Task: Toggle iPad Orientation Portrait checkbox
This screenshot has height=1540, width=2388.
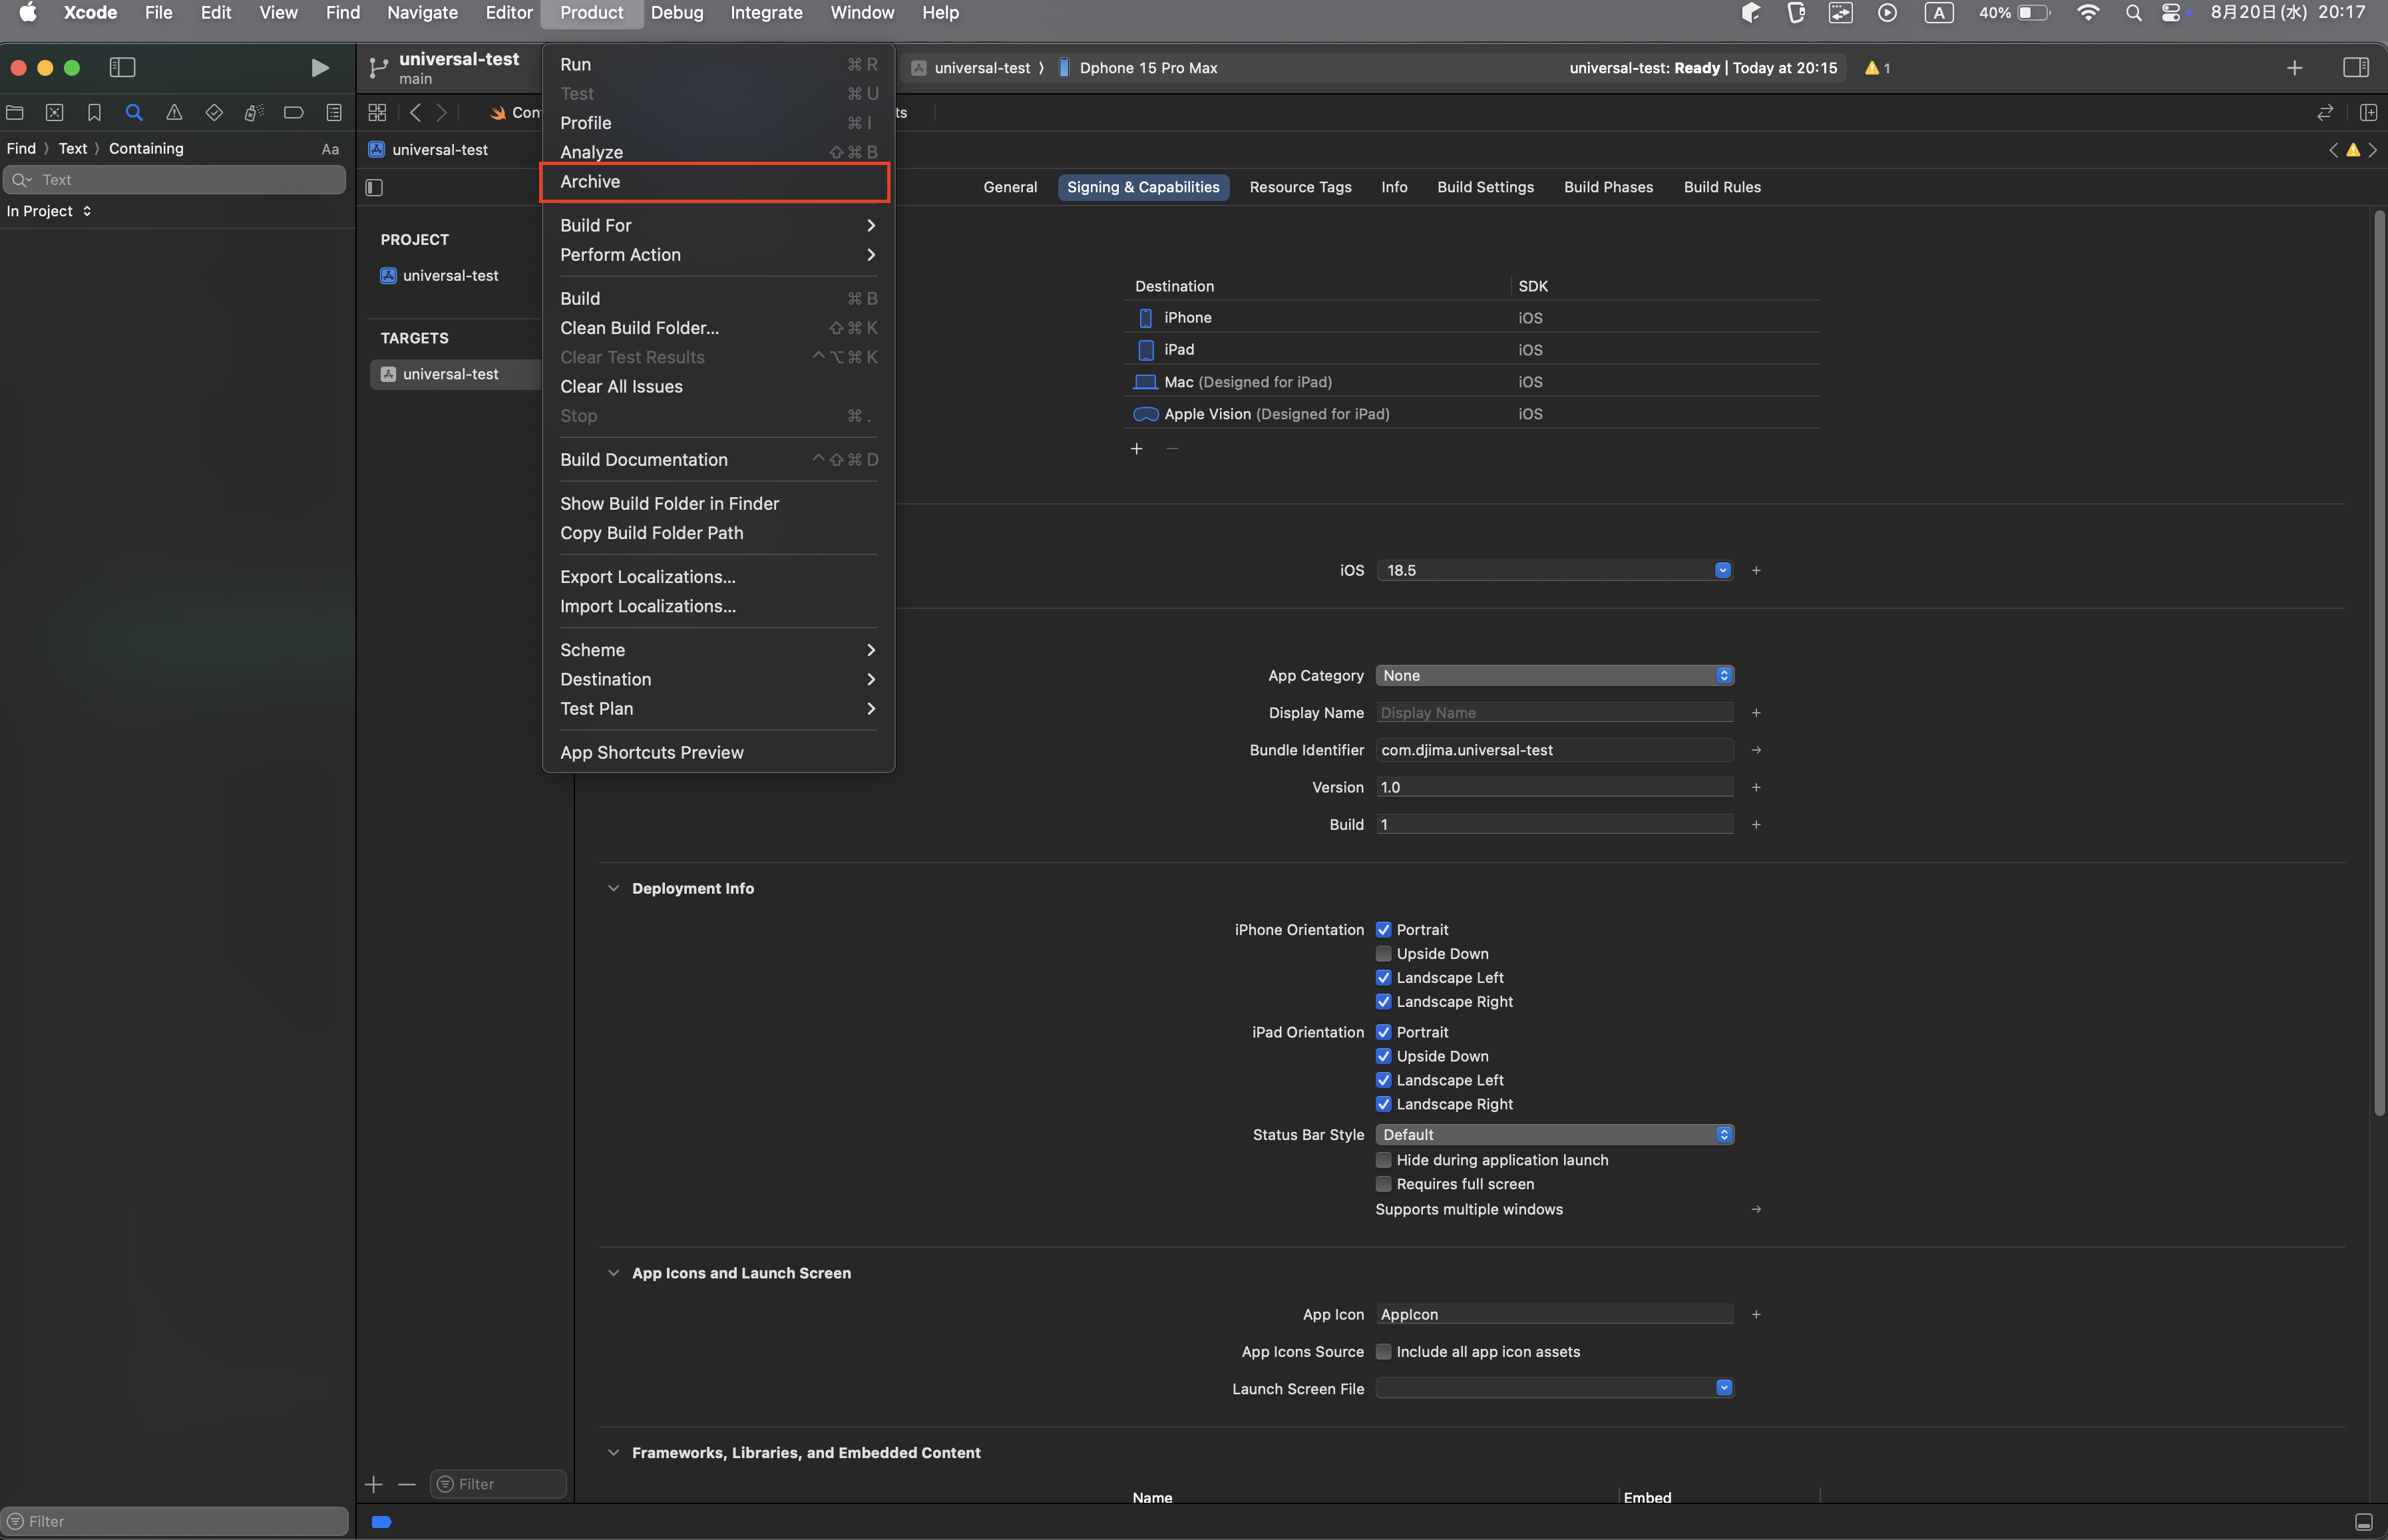Action: tap(1383, 1031)
